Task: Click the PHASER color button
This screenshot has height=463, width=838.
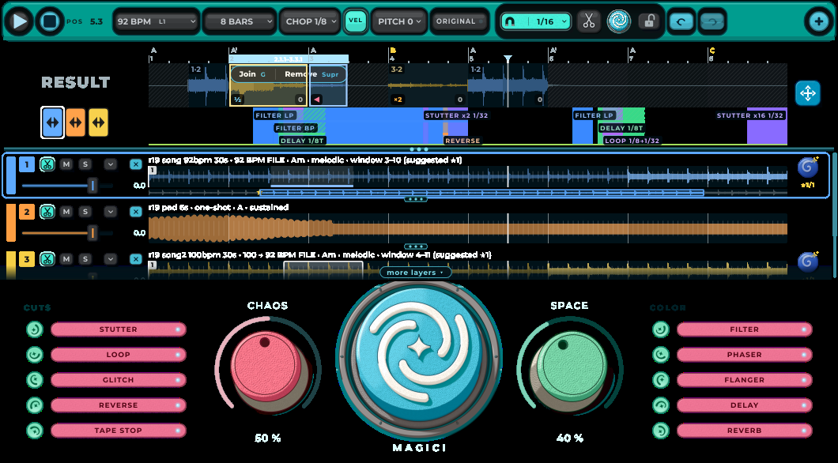Action: [x=745, y=355]
